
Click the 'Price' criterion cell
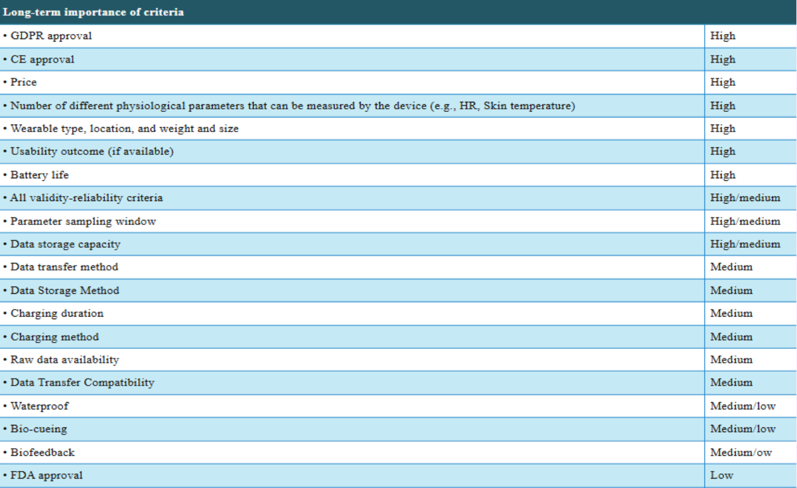click(x=23, y=82)
